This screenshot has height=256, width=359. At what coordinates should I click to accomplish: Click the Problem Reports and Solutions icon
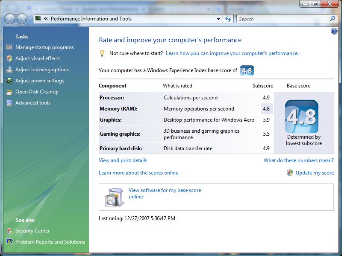tap(9, 242)
